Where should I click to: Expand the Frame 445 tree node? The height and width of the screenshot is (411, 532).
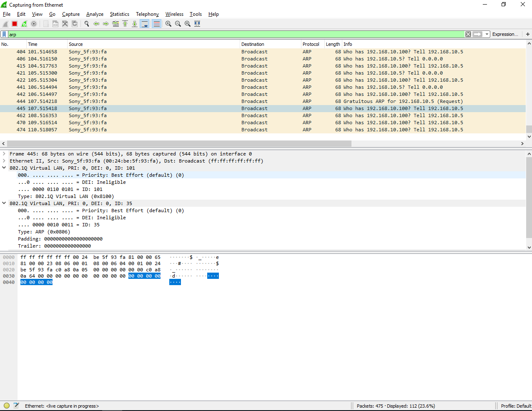4,154
